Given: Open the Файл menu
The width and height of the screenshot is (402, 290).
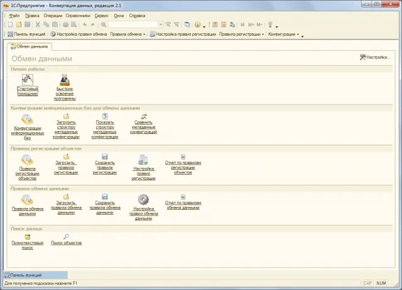Looking at the screenshot, I should click(14, 16).
